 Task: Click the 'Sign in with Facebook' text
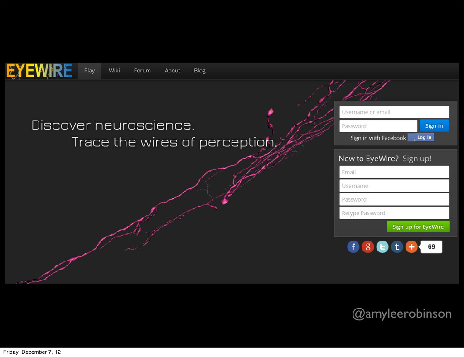[378, 138]
